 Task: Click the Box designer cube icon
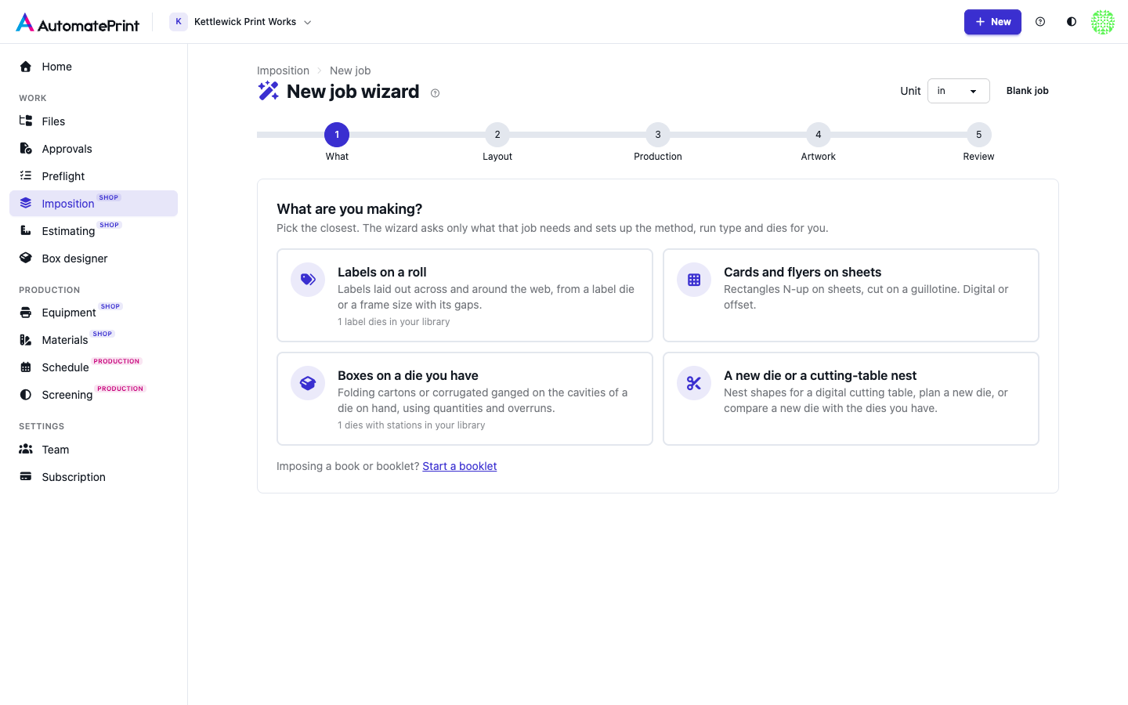[26, 258]
